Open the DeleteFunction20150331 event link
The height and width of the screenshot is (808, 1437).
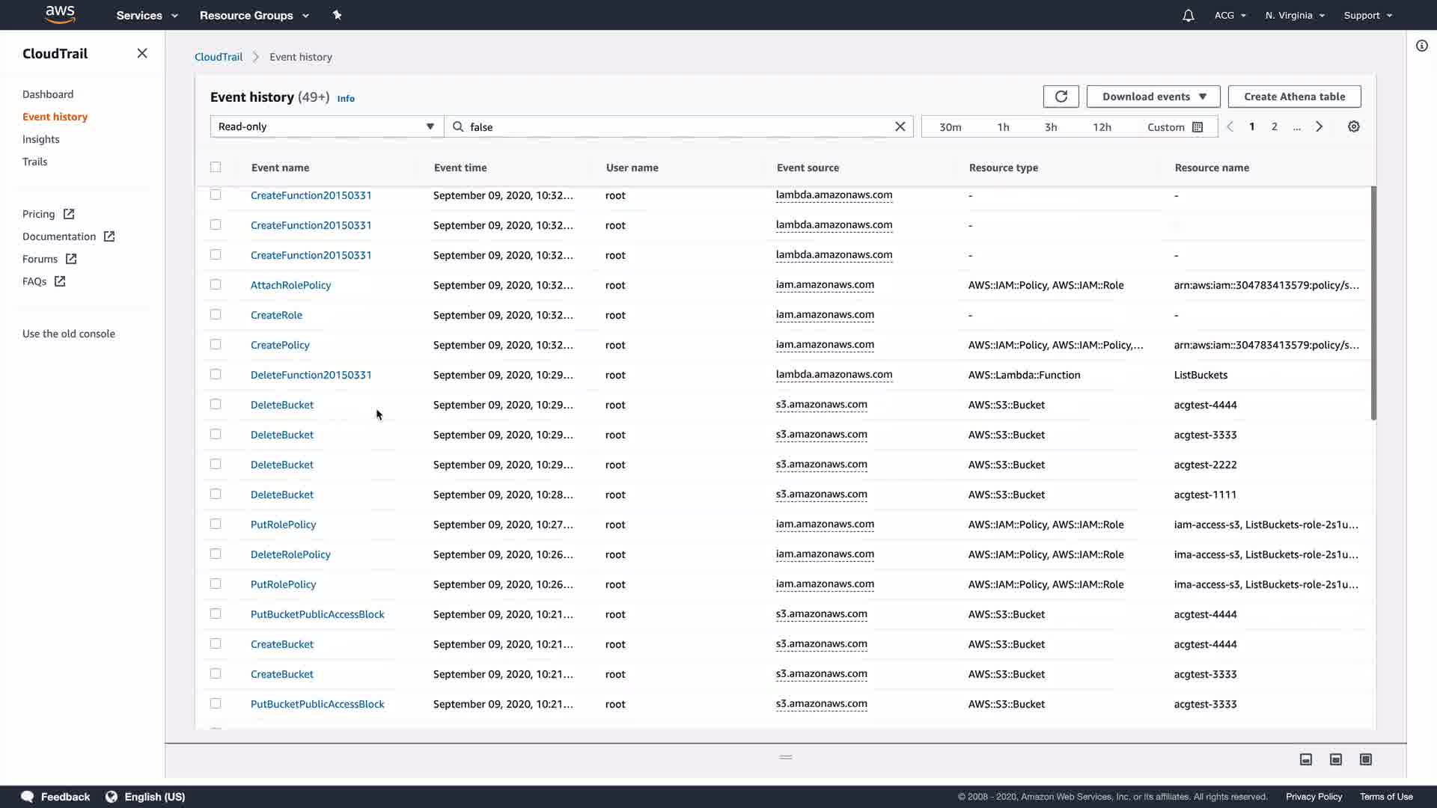(311, 375)
